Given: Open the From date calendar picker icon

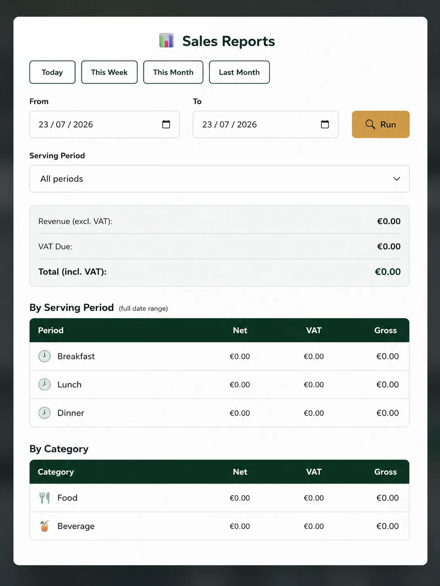Looking at the screenshot, I should pos(166,124).
